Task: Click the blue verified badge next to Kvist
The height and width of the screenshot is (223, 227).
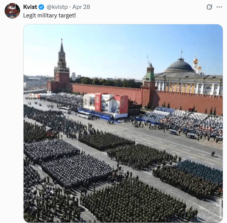Action: (42, 7)
